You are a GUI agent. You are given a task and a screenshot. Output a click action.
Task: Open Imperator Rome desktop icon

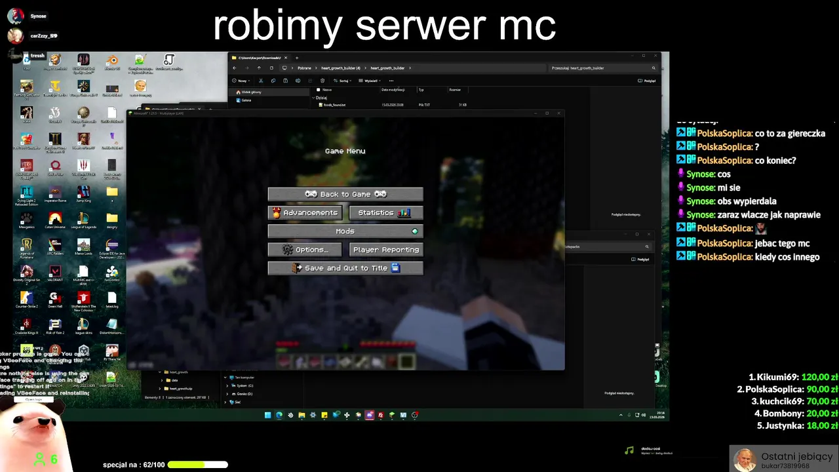pos(55,193)
